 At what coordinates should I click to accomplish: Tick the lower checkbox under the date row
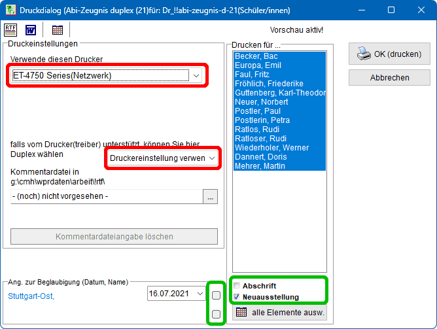[x=216, y=315]
